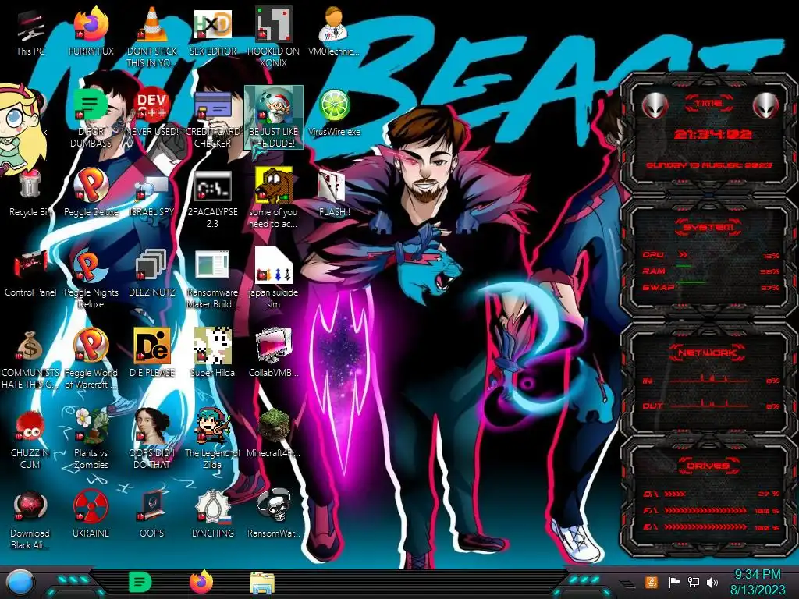Click the volume speaker tray icon
The image size is (799, 599).
pyautogui.click(x=712, y=582)
